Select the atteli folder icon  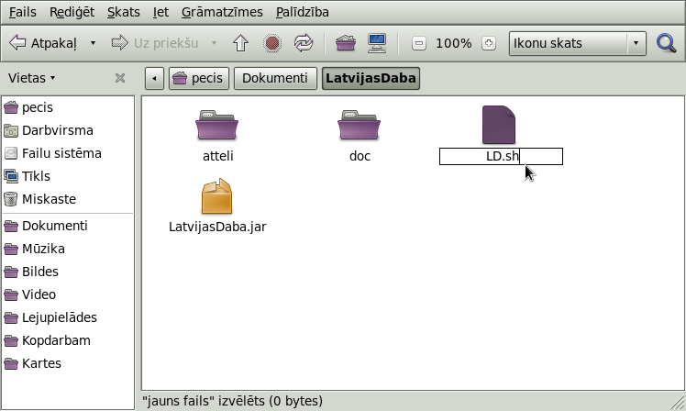(x=217, y=125)
